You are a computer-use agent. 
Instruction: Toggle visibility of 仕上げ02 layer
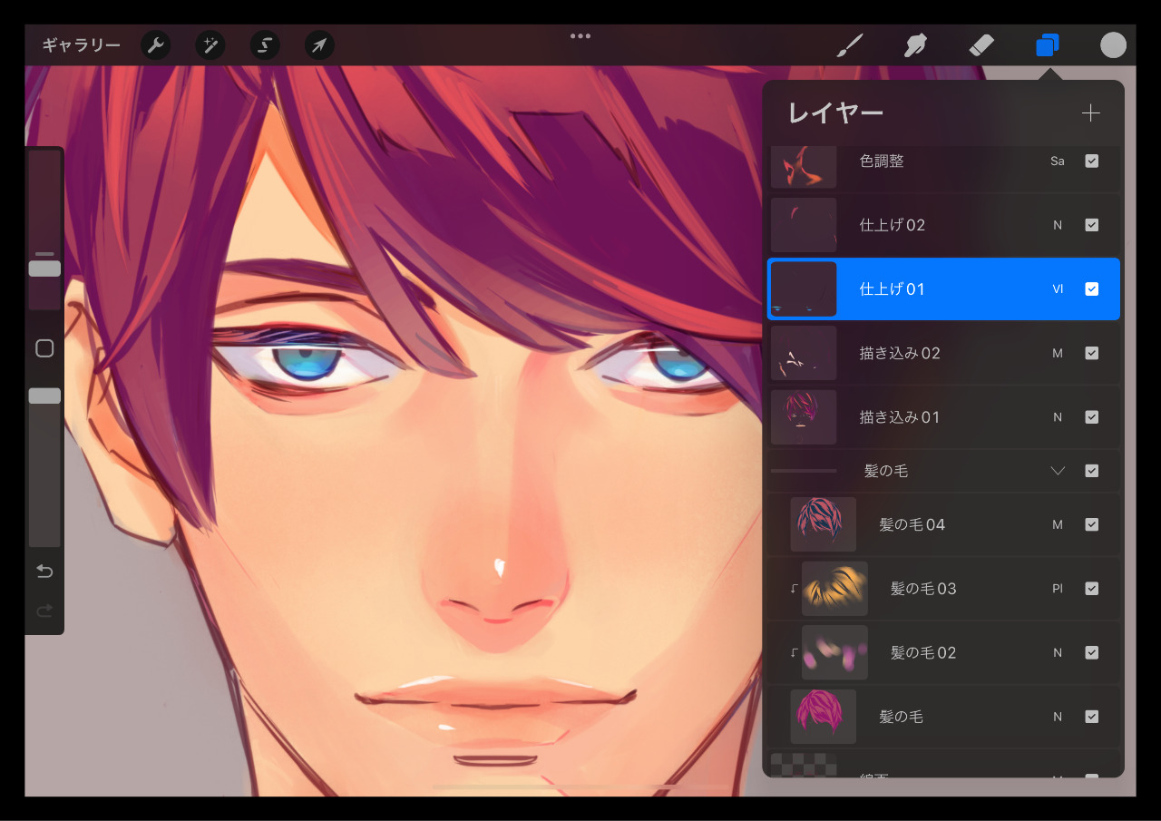coord(1091,225)
